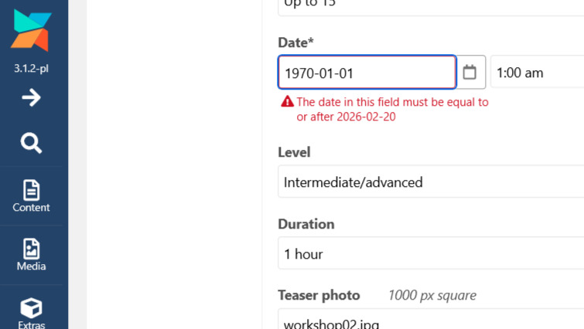
Task: Click the Date* field label
Action: (296, 43)
